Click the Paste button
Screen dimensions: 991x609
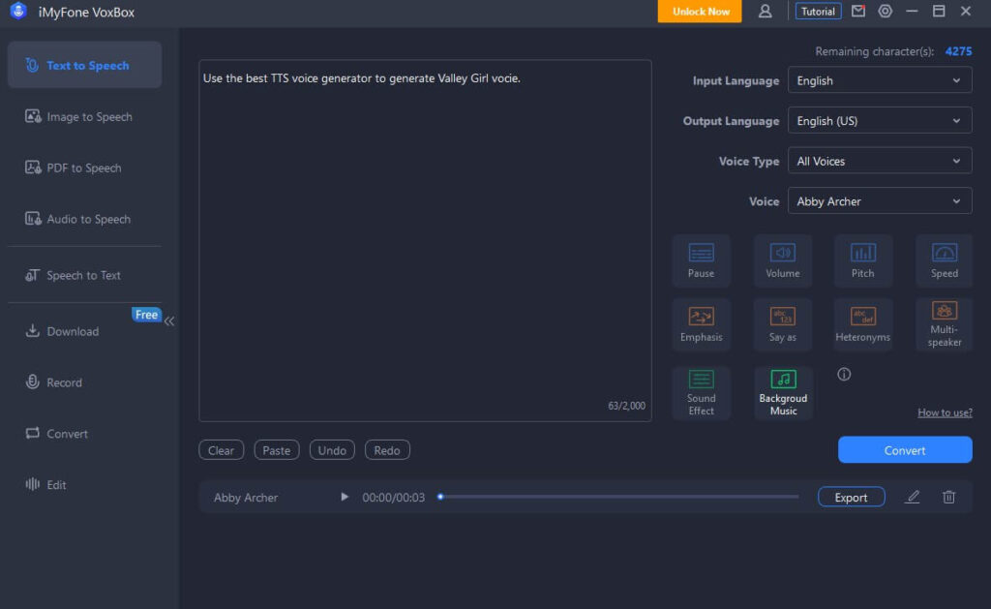point(276,450)
